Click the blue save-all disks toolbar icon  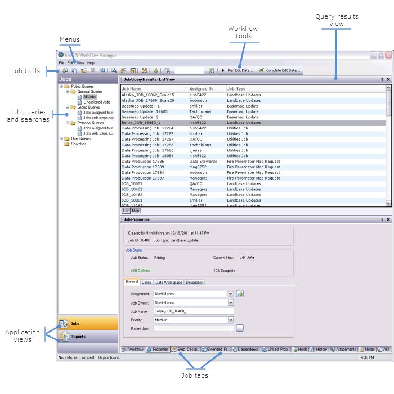click(102, 70)
